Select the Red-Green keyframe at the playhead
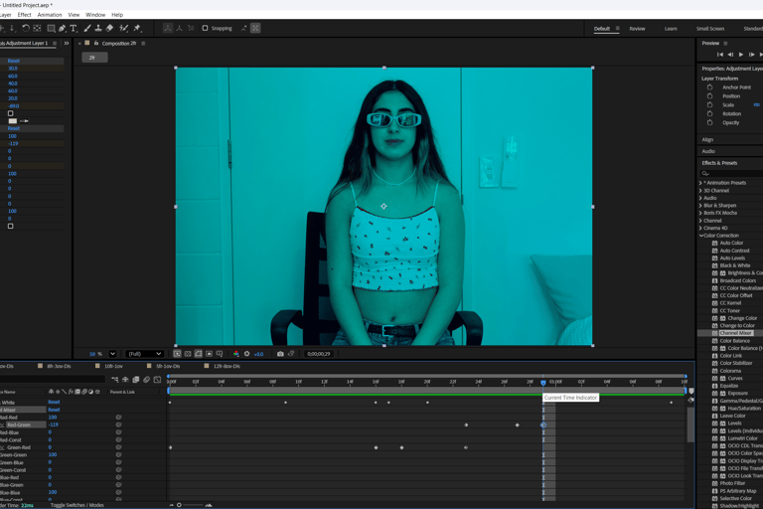This screenshot has height=509, width=763. click(543, 425)
